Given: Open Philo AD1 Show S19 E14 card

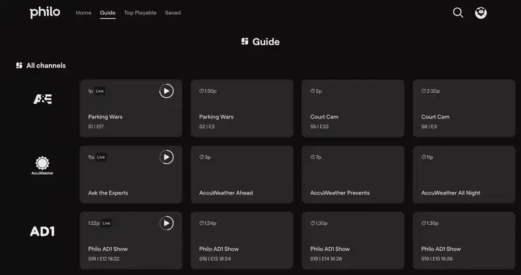Looking at the screenshot, I should pyautogui.click(x=353, y=240).
